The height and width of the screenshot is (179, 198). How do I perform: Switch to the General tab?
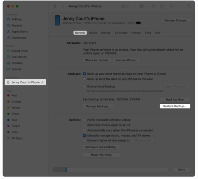tap(80, 33)
